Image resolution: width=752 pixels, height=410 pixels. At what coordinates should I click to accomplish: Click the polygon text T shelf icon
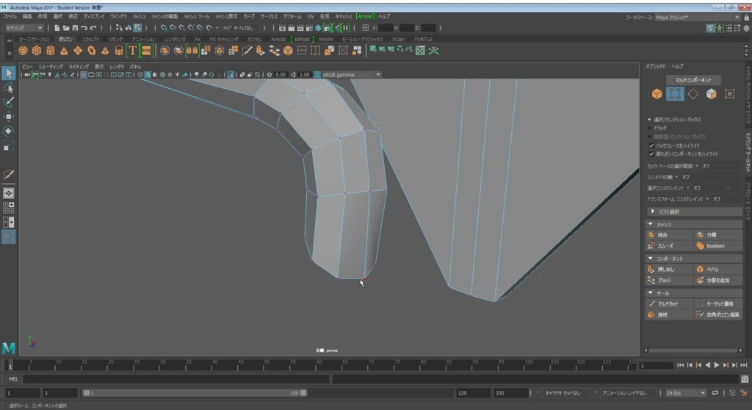pos(132,51)
